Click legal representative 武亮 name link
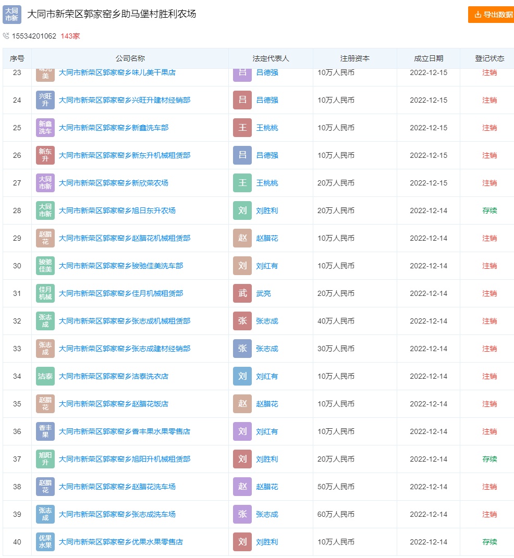Screen dimensions: 514x558 coord(263,293)
